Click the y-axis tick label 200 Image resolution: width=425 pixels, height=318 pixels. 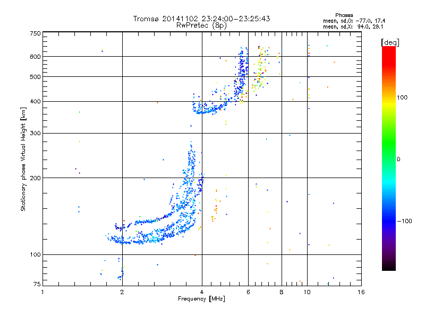click(36, 178)
